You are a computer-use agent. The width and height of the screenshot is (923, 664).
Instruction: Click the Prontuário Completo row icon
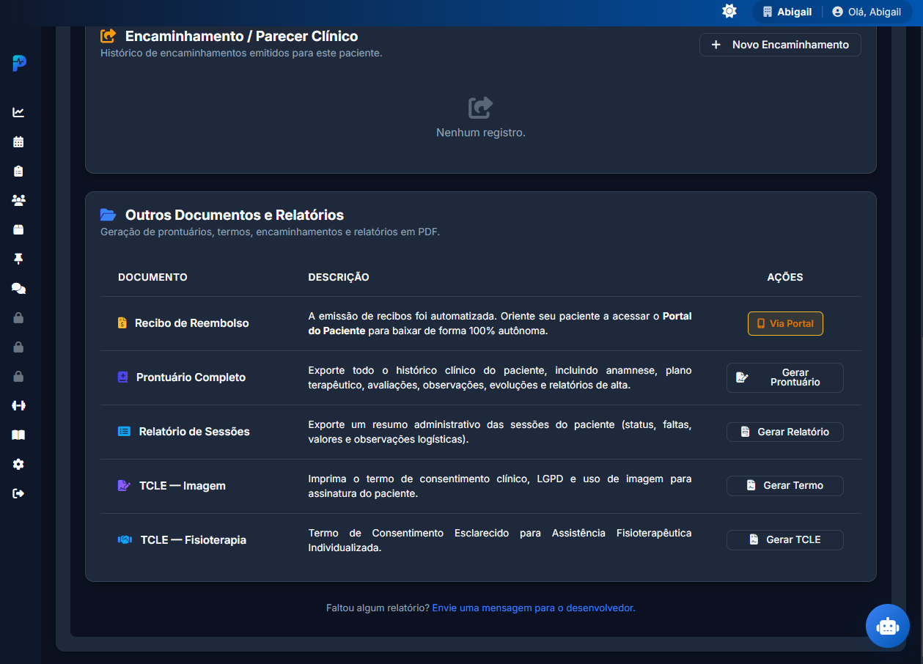[122, 377]
